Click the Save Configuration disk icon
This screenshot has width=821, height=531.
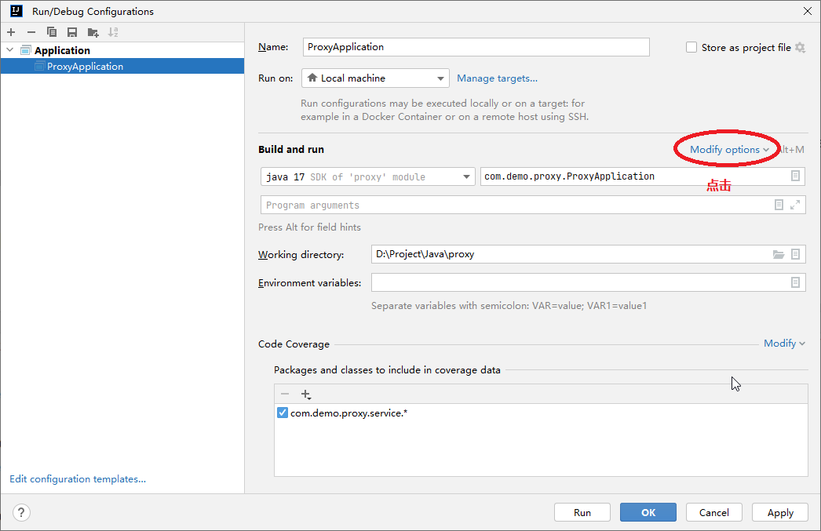click(x=72, y=32)
